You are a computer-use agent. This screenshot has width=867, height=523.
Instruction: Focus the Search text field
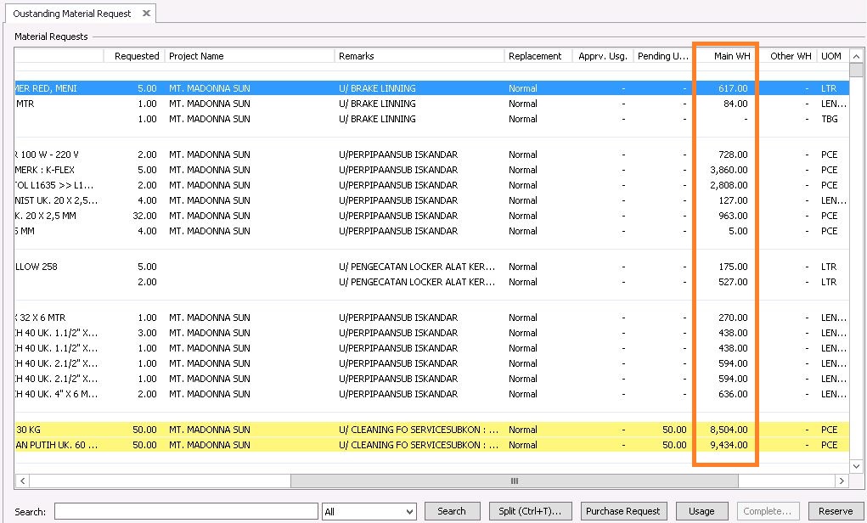pos(185,511)
